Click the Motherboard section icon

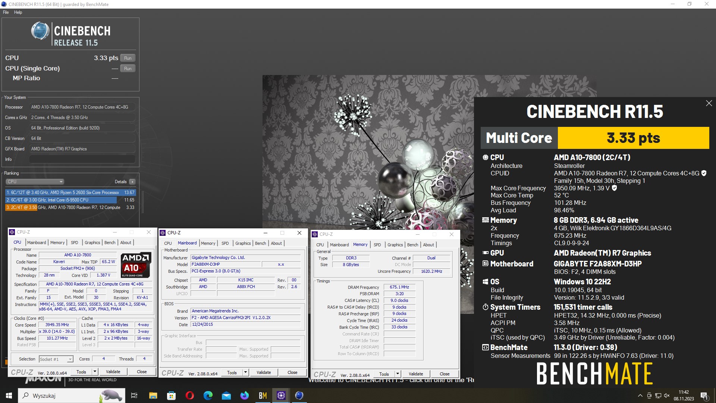[485, 264]
